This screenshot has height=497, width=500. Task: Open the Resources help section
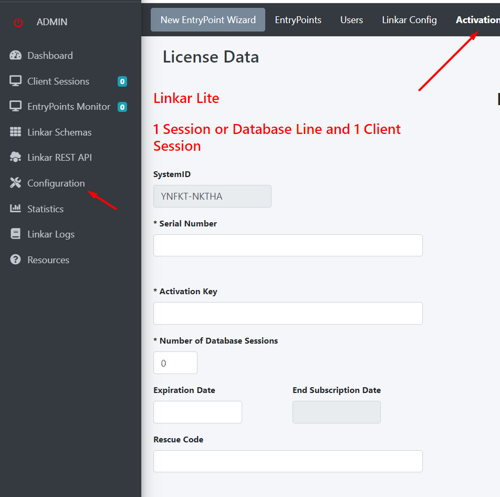point(48,260)
